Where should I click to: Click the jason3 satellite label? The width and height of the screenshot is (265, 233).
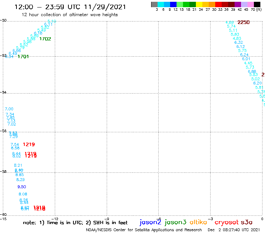[x=175, y=222]
